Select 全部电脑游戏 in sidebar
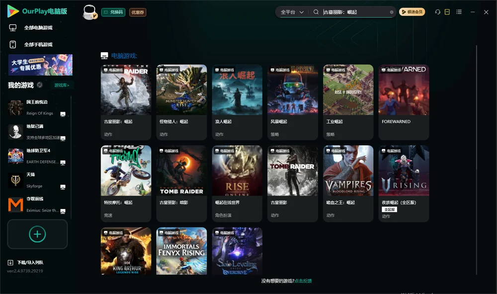Image resolution: width=497 pixels, height=294 pixels. tap(38, 28)
